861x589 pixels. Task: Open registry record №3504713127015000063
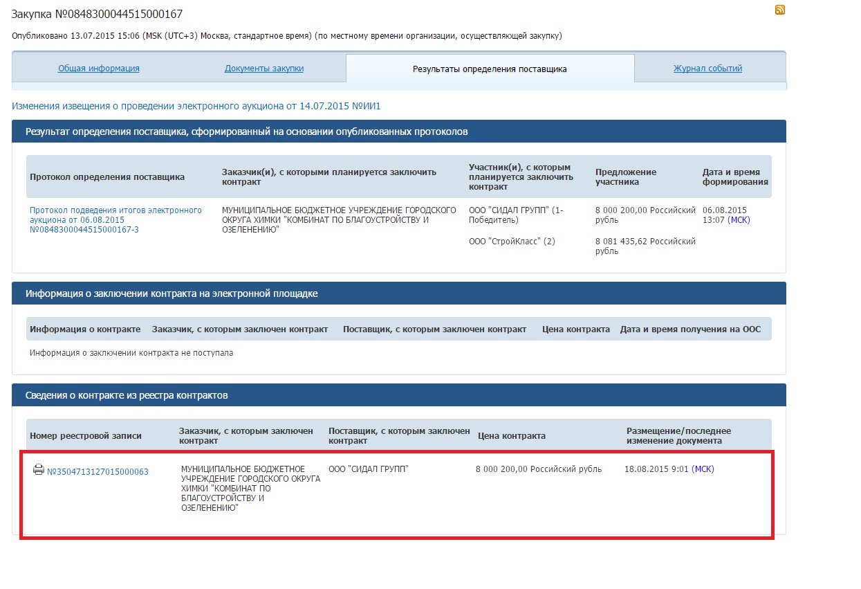coord(98,472)
